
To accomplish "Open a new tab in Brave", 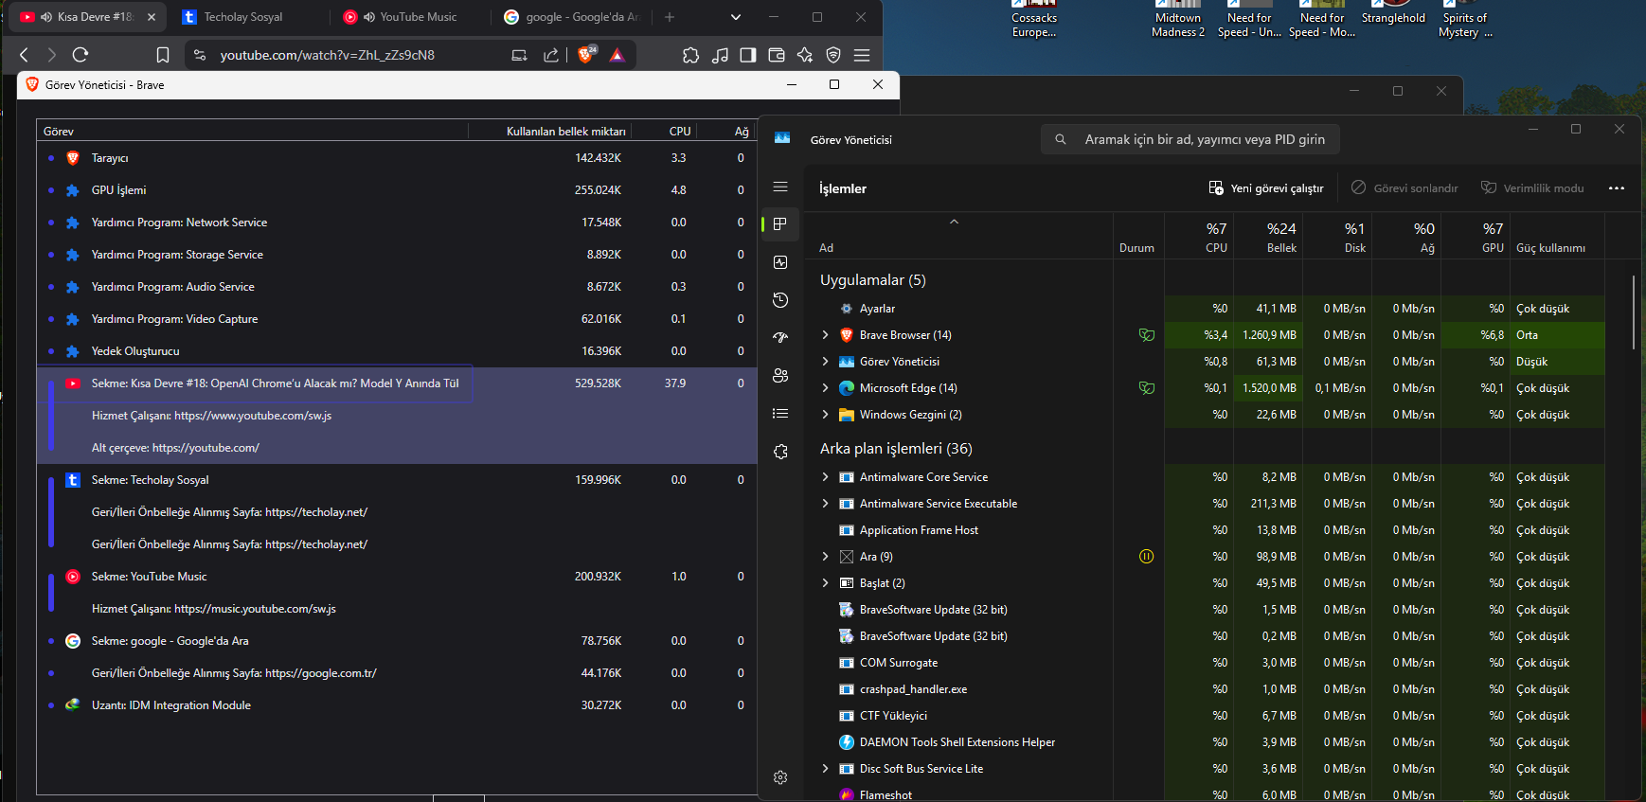I will pos(670,17).
